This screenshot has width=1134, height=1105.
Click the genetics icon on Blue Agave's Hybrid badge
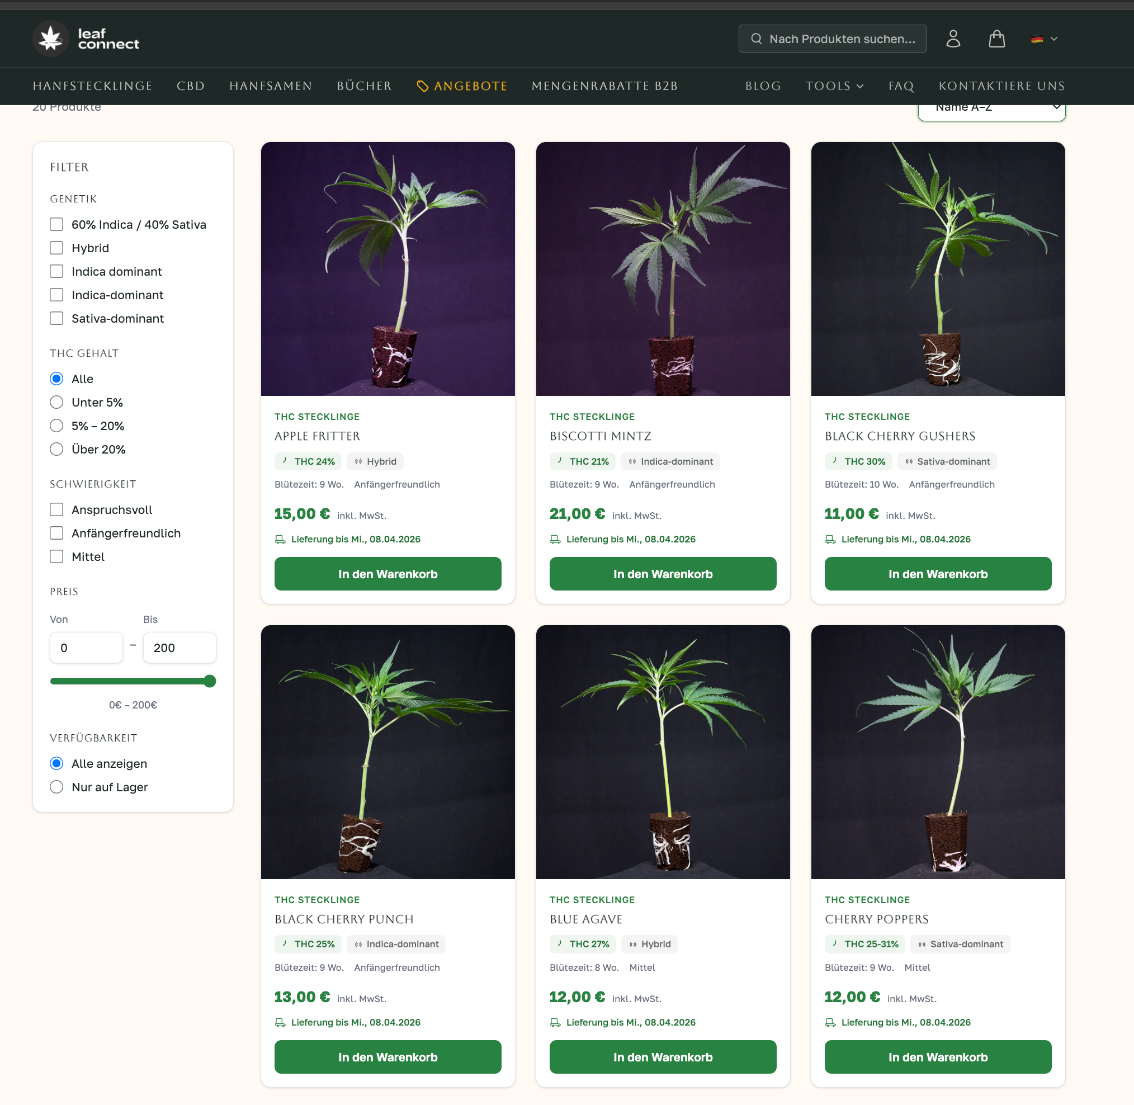tap(632, 943)
